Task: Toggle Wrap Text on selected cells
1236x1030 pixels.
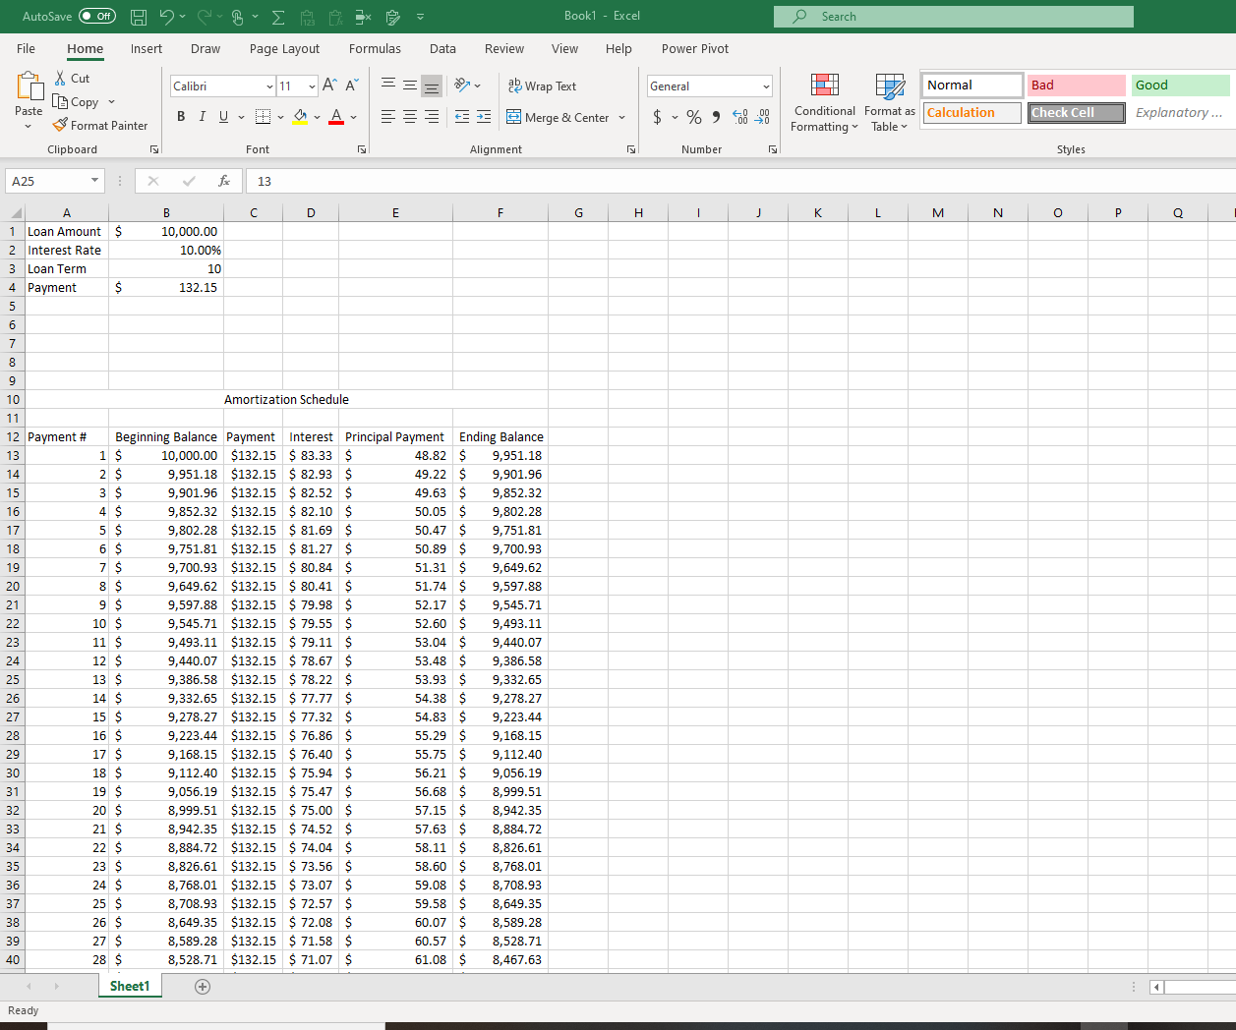Action: pos(542,86)
